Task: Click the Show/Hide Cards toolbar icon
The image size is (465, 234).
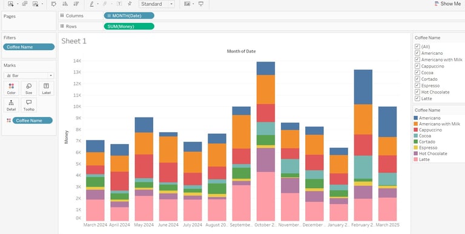Action: [187, 4]
